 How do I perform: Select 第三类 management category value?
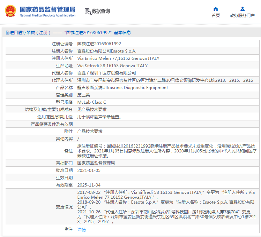83,95
